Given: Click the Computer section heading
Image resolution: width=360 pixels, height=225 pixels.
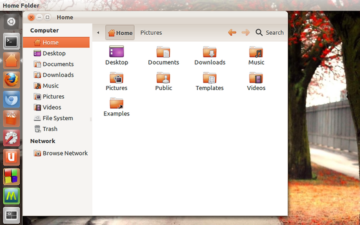Looking at the screenshot, I should [x=44, y=30].
